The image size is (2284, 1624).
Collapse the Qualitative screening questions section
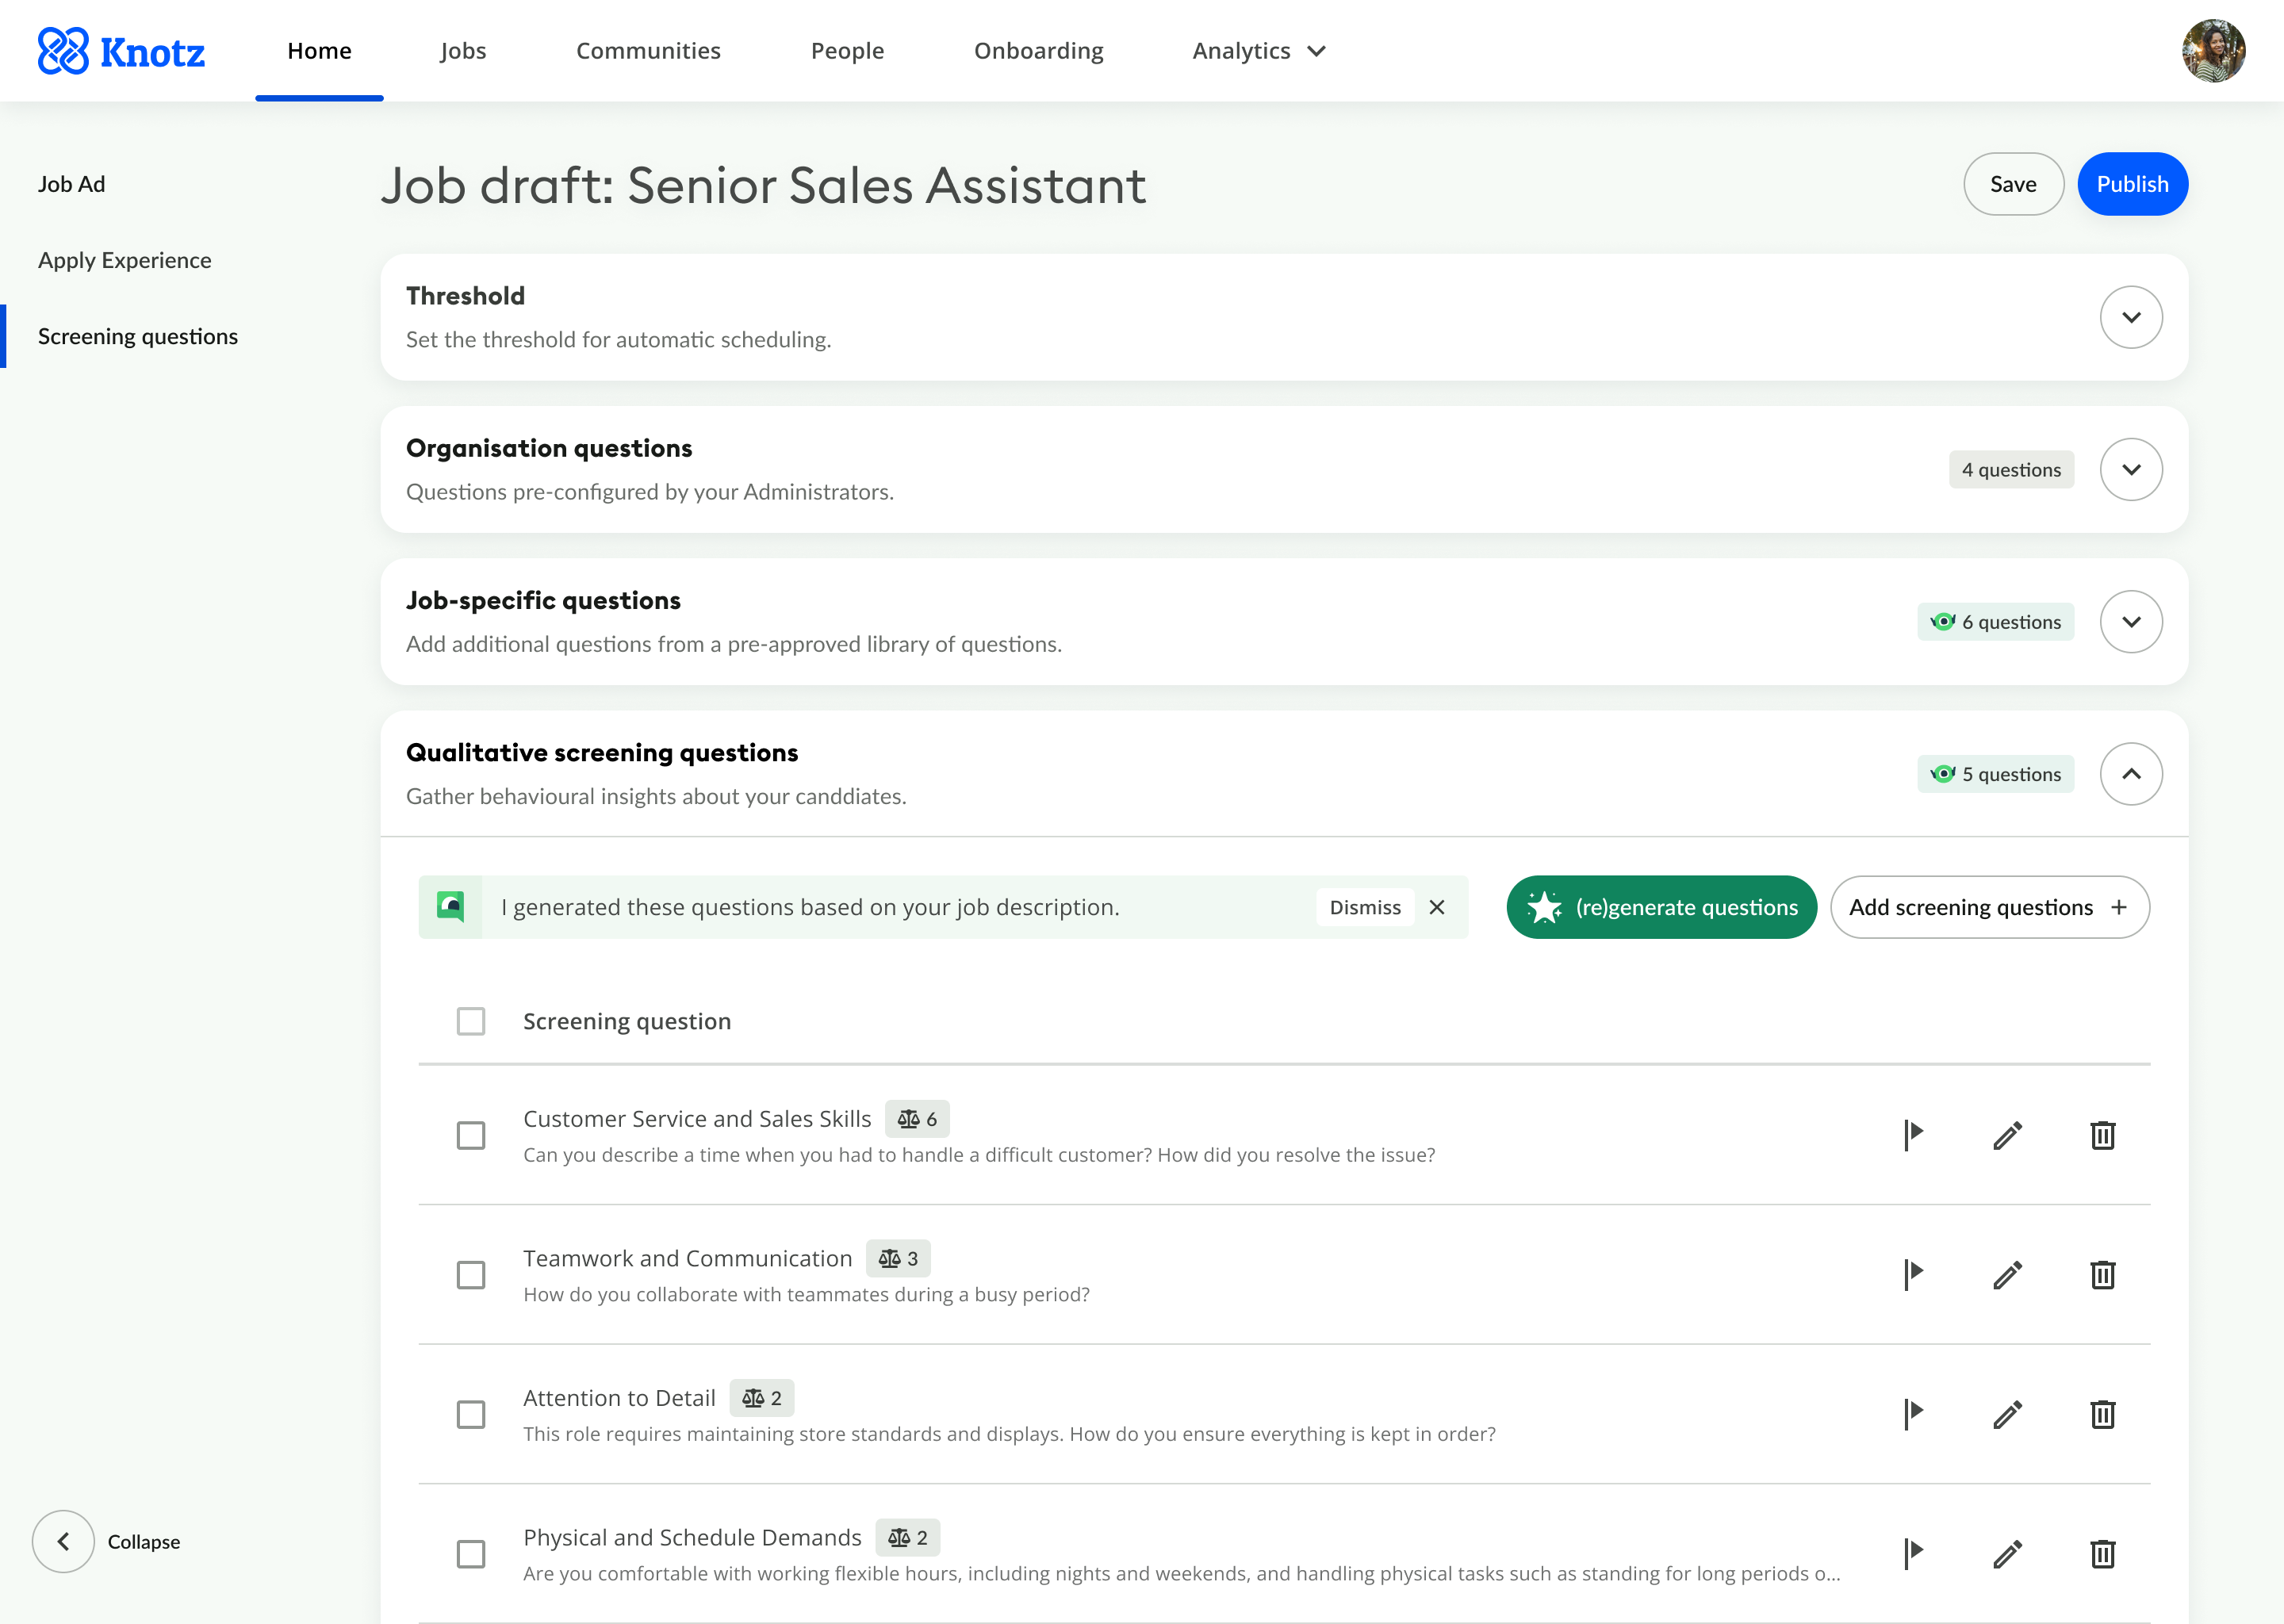pyautogui.click(x=2131, y=774)
